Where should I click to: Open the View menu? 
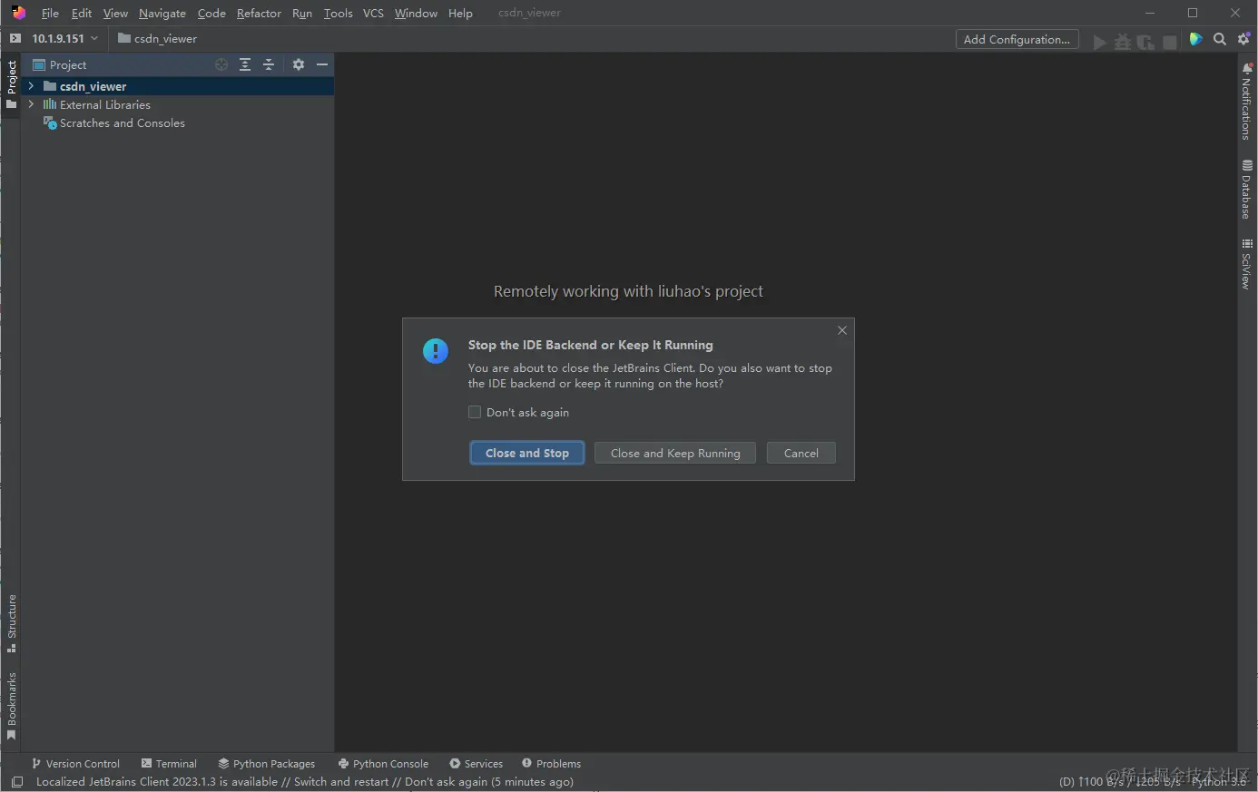(x=115, y=13)
